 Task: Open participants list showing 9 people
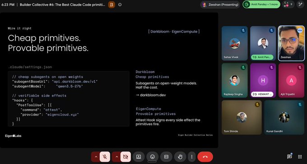pyautogui.click(x=288, y=5)
